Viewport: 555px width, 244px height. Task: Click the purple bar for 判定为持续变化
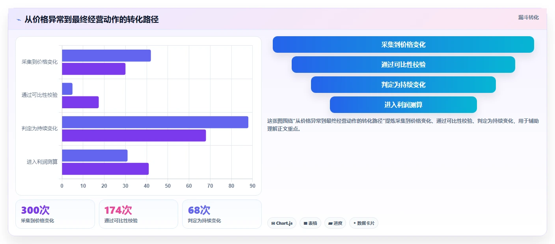tap(134, 135)
